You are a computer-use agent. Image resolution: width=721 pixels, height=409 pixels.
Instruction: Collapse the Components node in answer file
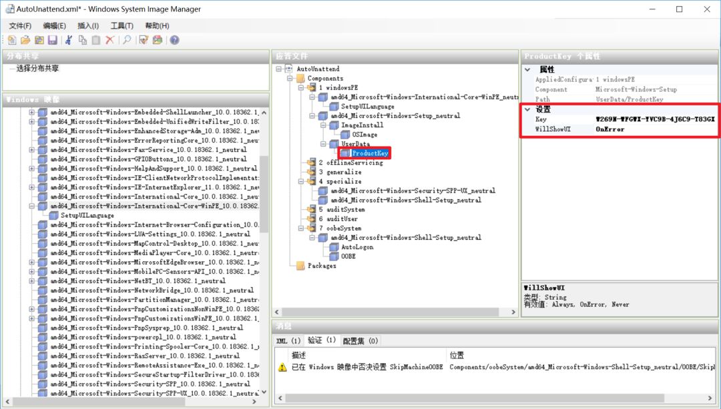tap(290, 79)
